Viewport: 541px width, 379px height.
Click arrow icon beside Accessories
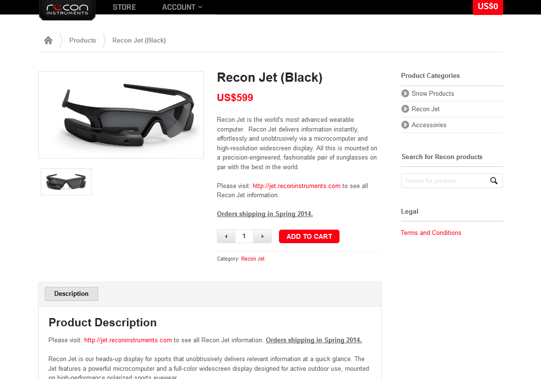405,125
